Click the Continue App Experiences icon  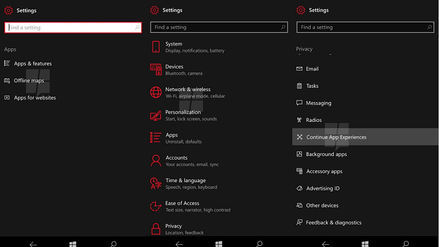click(300, 137)
